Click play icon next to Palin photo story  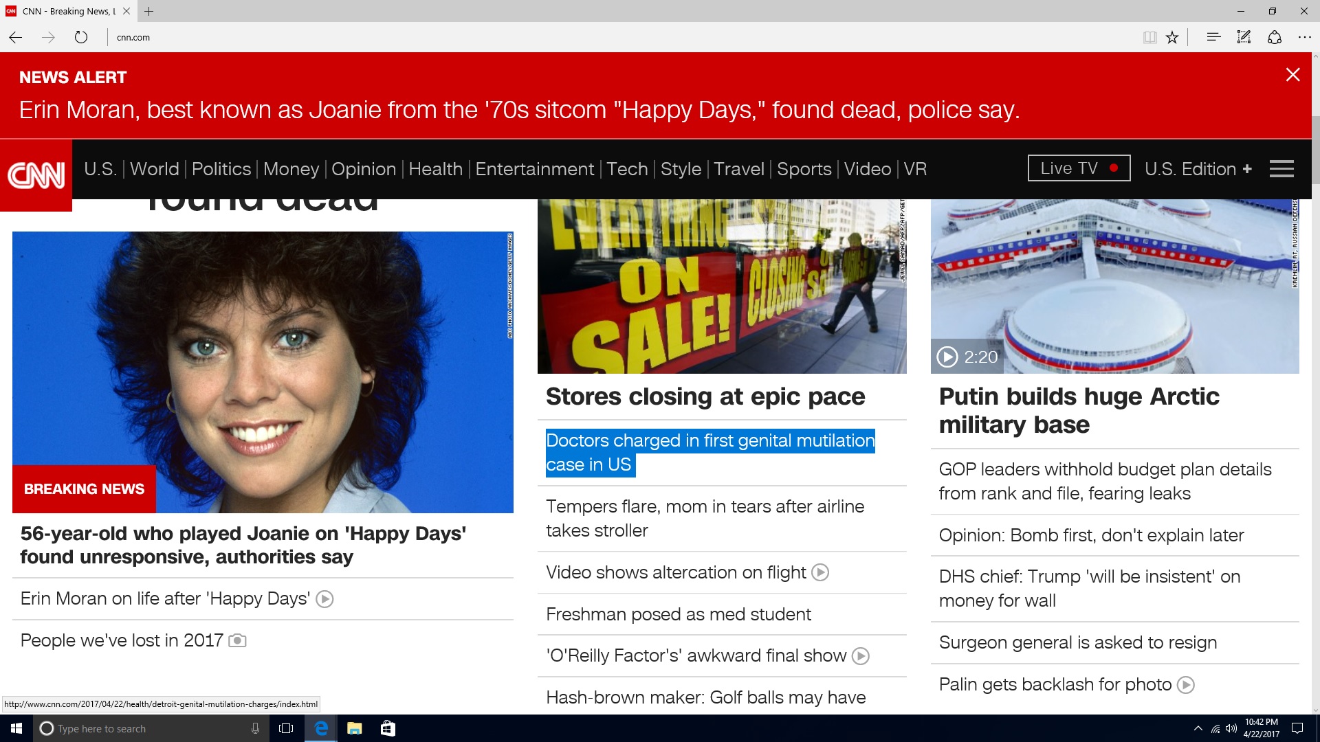coord(1186,685)
